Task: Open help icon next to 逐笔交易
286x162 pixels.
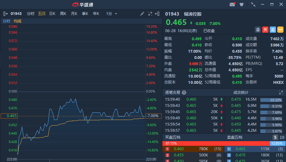Action: click(184, 93)
